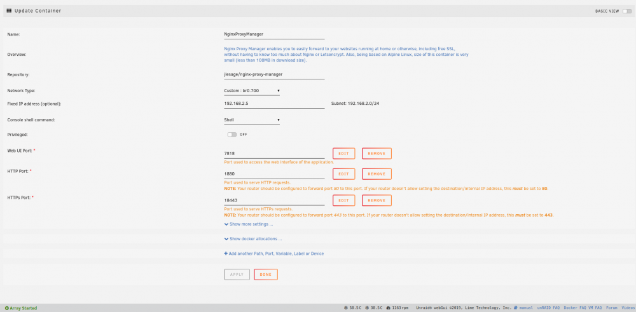Click the Repository input field

click(274, 74)
